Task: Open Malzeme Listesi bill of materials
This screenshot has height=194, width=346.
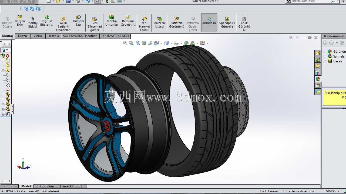Action: 159,22
